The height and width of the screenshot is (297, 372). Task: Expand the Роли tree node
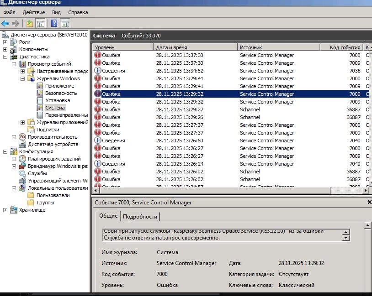[5, 42]
